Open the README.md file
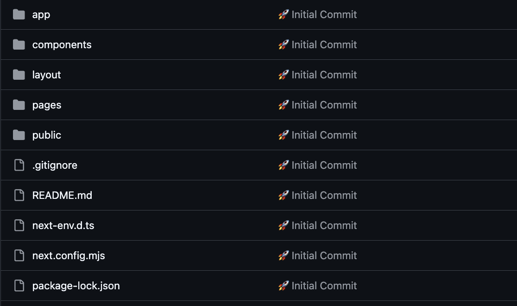517x306 pixels. pos(62,195)
